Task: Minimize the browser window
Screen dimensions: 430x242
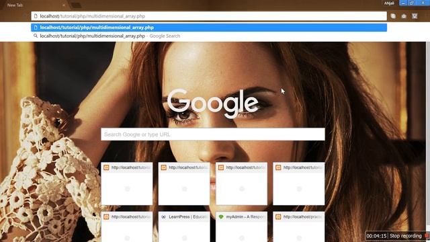Action: click(403, 3)
